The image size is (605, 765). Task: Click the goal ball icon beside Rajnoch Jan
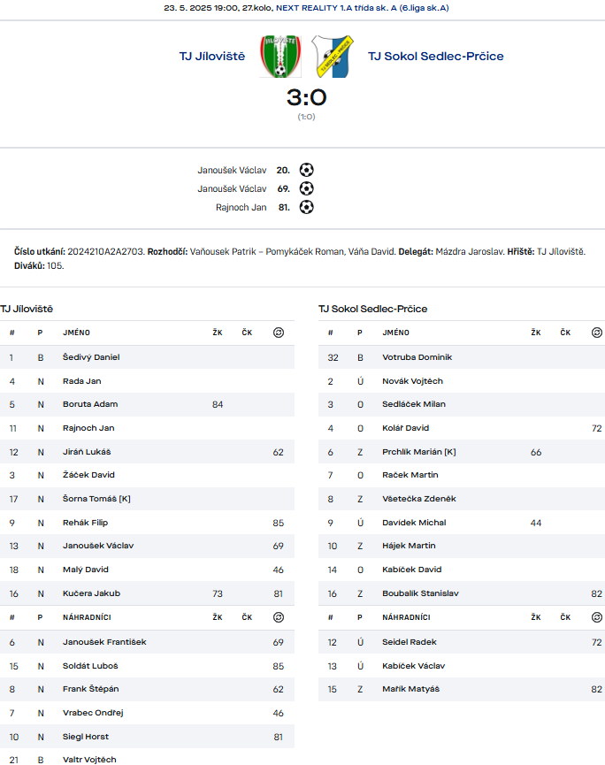(x=306, y=207)
